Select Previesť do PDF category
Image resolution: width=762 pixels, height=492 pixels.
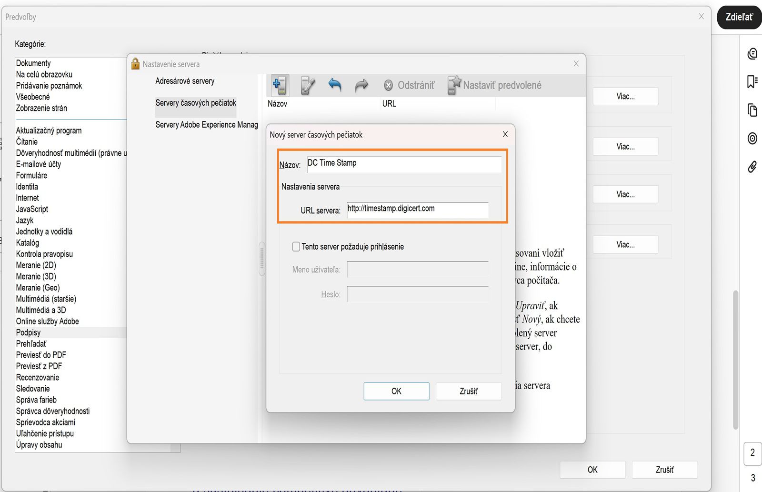pyautogui.click(x=41, y=355)
